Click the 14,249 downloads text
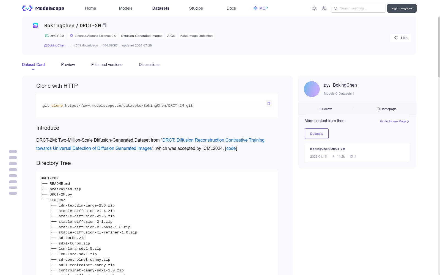Image resolution: width=440 pixels, height=275 pixels. click(x=84, y=45)
